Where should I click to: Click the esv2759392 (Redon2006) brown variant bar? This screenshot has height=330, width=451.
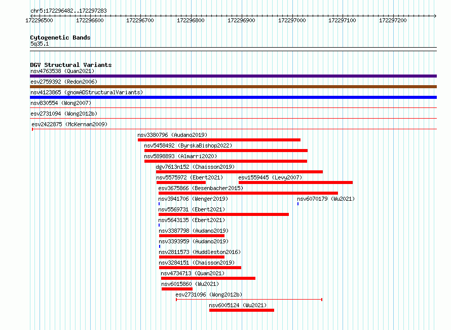click(x=233, y=87)
